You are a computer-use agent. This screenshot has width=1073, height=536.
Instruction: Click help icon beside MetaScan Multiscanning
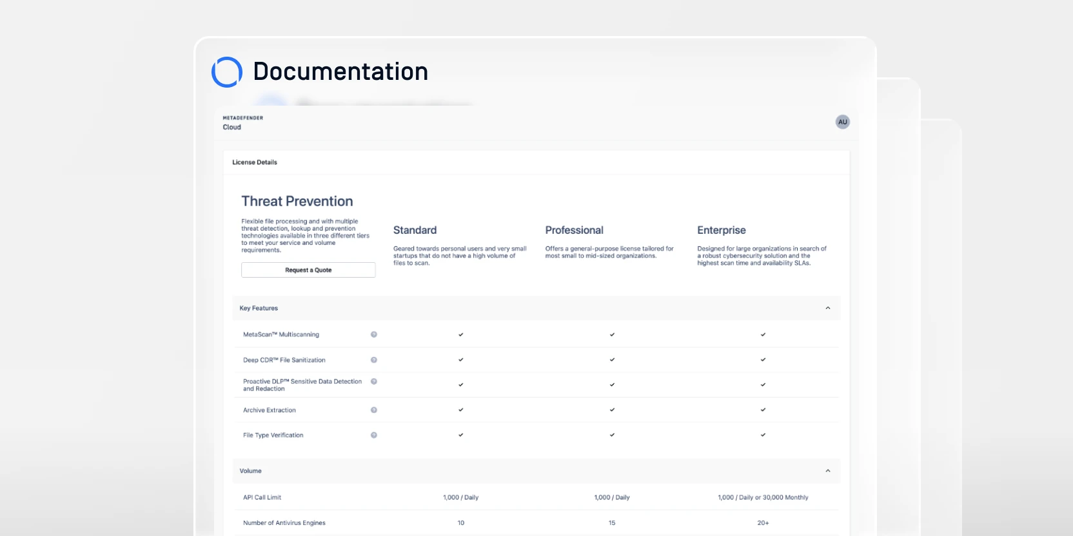coord(374,334)
